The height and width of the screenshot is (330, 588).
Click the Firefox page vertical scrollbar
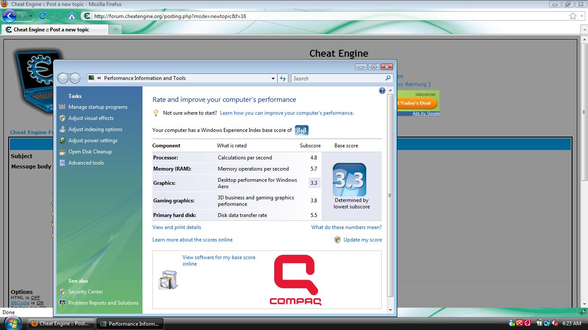tap(584, 112)
